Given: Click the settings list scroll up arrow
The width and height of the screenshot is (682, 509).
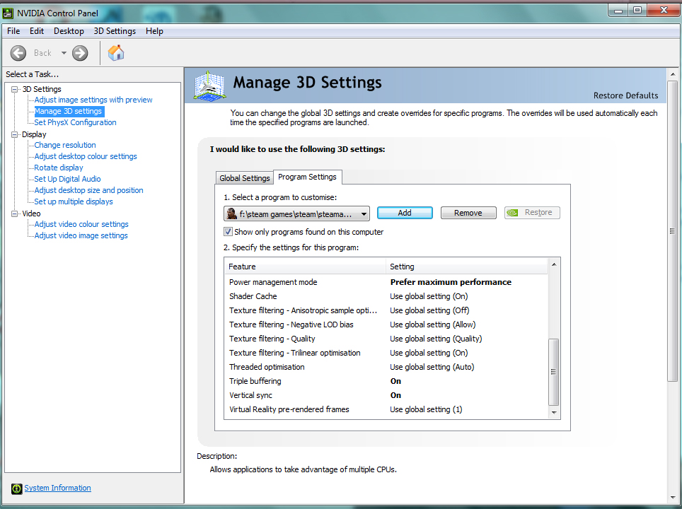Looking at the screenshot, I should pyautogui.click(x=554, y=264).
